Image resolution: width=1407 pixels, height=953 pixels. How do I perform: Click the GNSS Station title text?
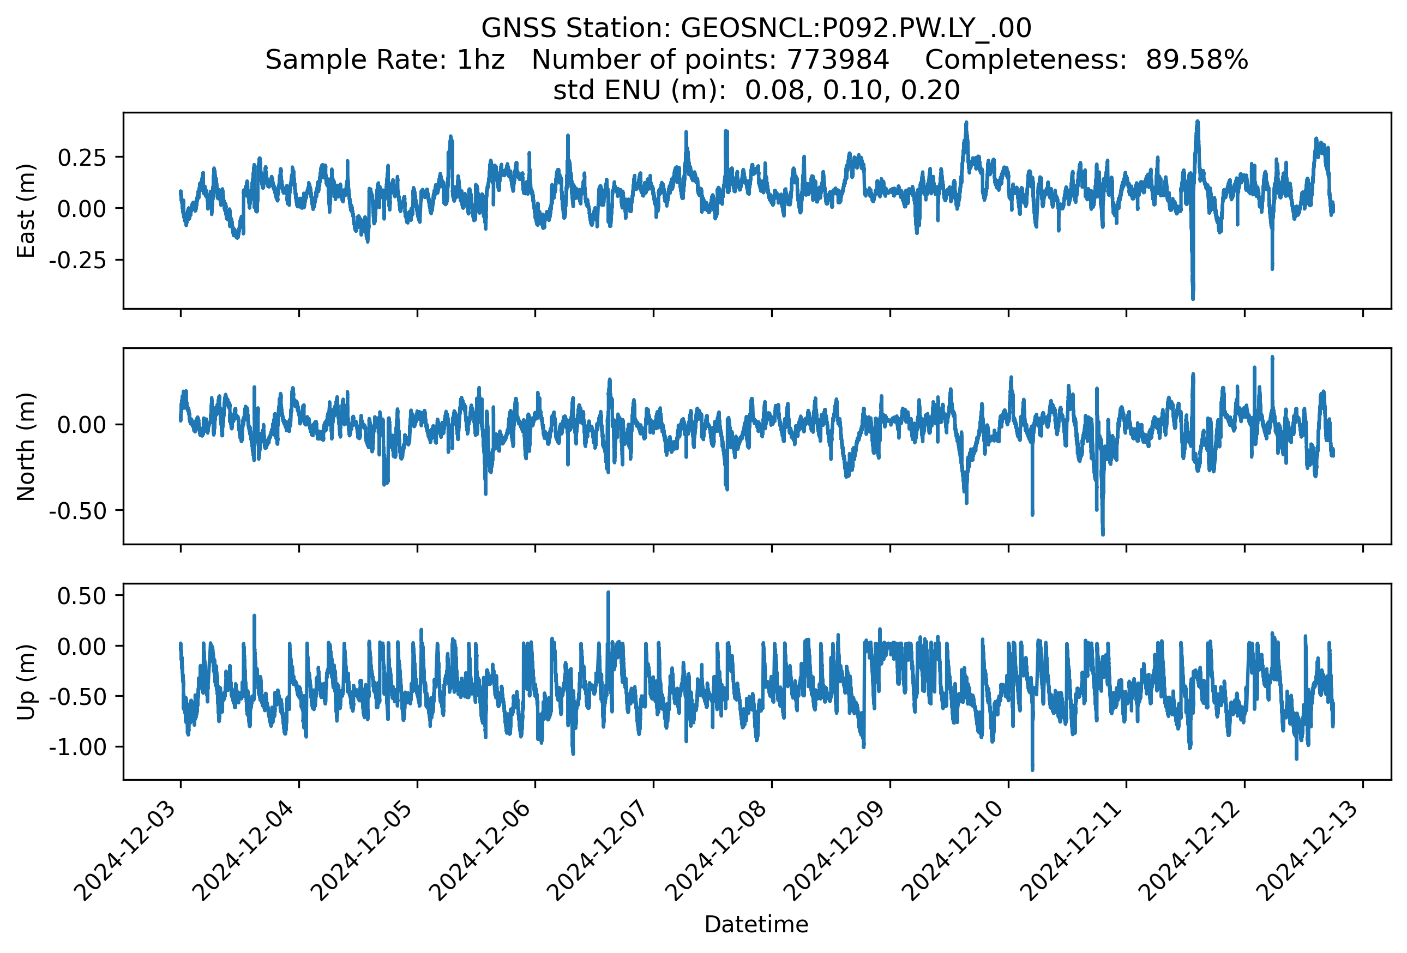[756, 28]
